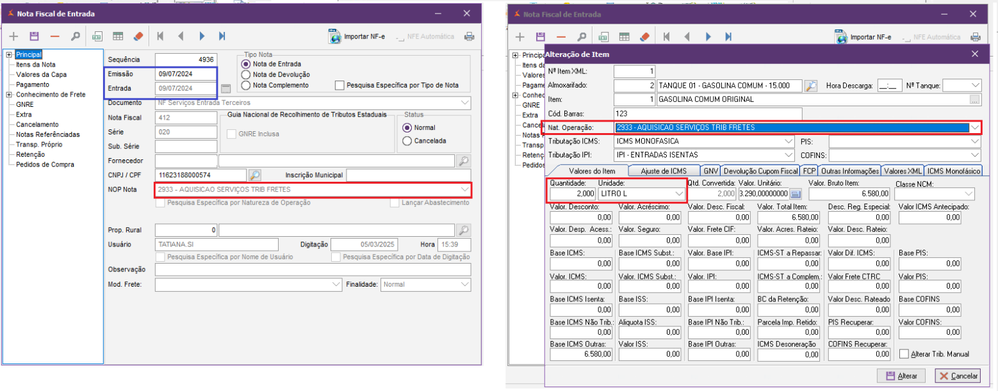Switch to the GNV tab
This screenshot has height=391, width=998.
(710, 171)
